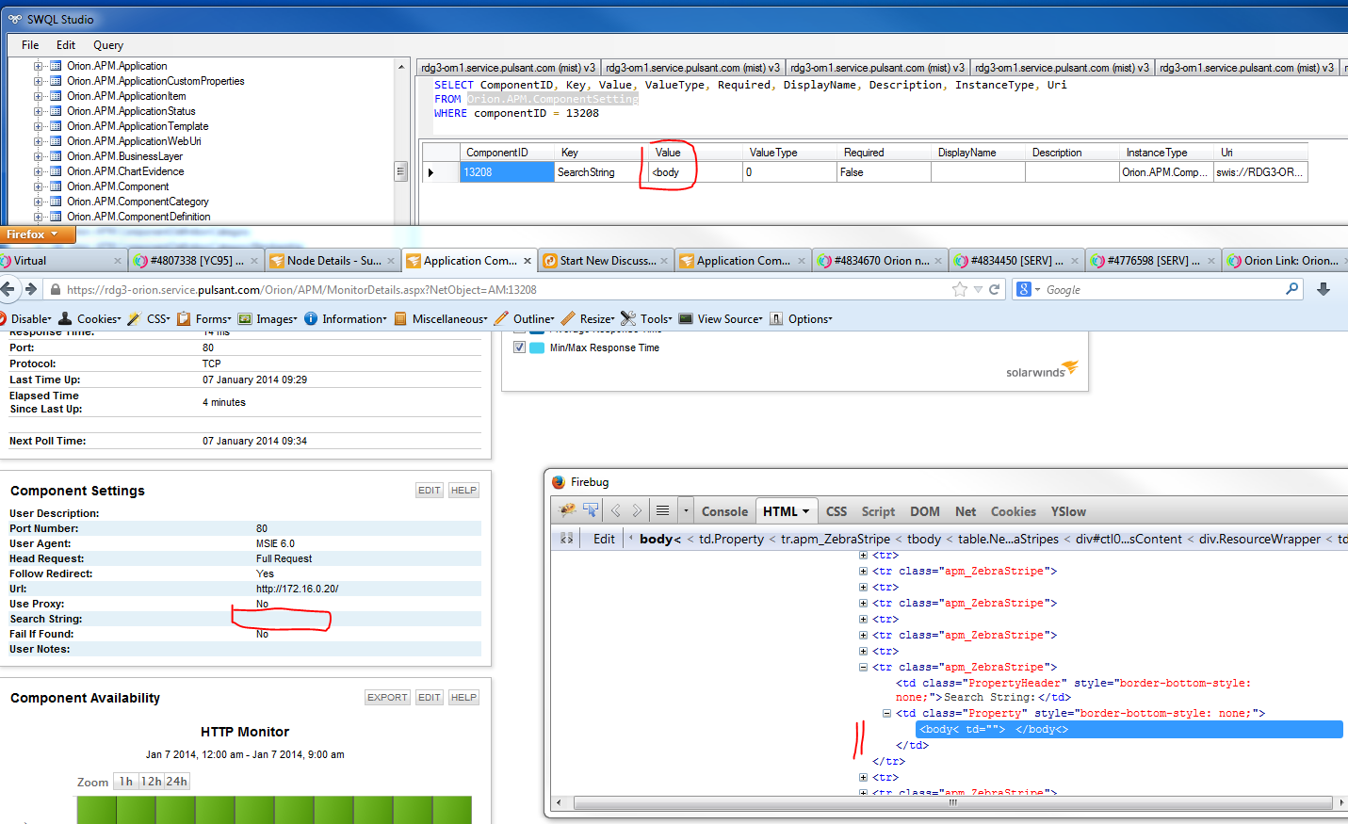Close the Start New Discussion tab
Image resolution: width=1348 pixels, height=824 pixels.
664,261
